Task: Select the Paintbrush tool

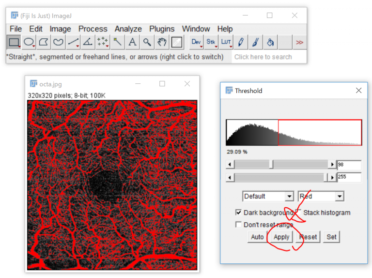Action: 255,42
